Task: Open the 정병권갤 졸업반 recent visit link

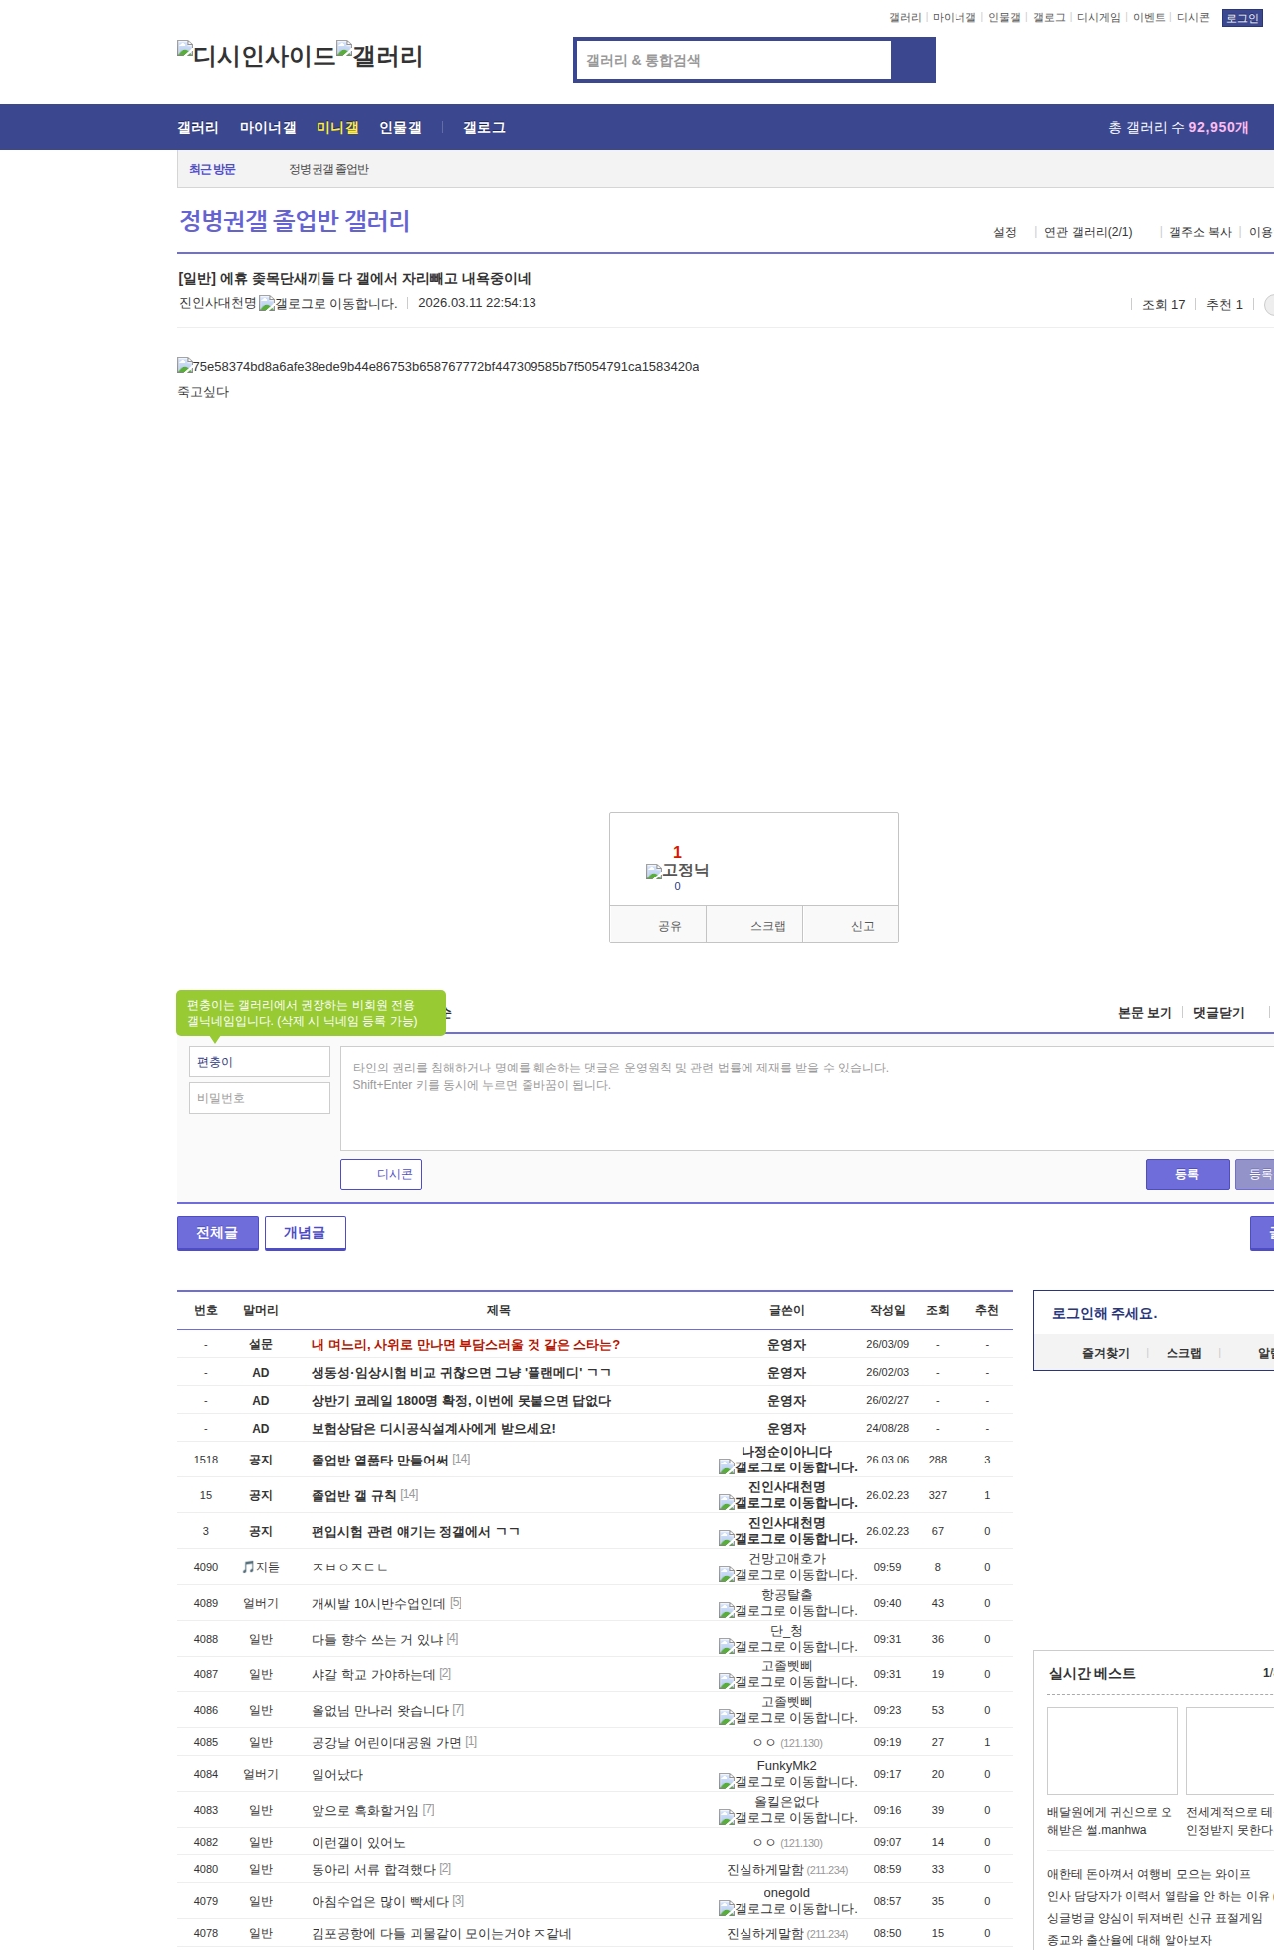Action: coord(328,170)
